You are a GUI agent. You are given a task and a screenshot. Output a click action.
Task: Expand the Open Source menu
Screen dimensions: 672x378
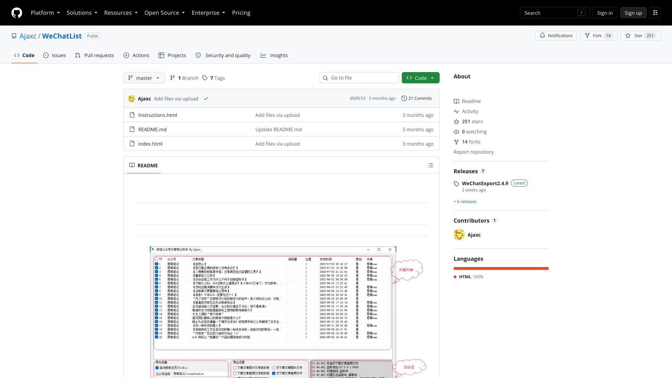tap(164, 13)
